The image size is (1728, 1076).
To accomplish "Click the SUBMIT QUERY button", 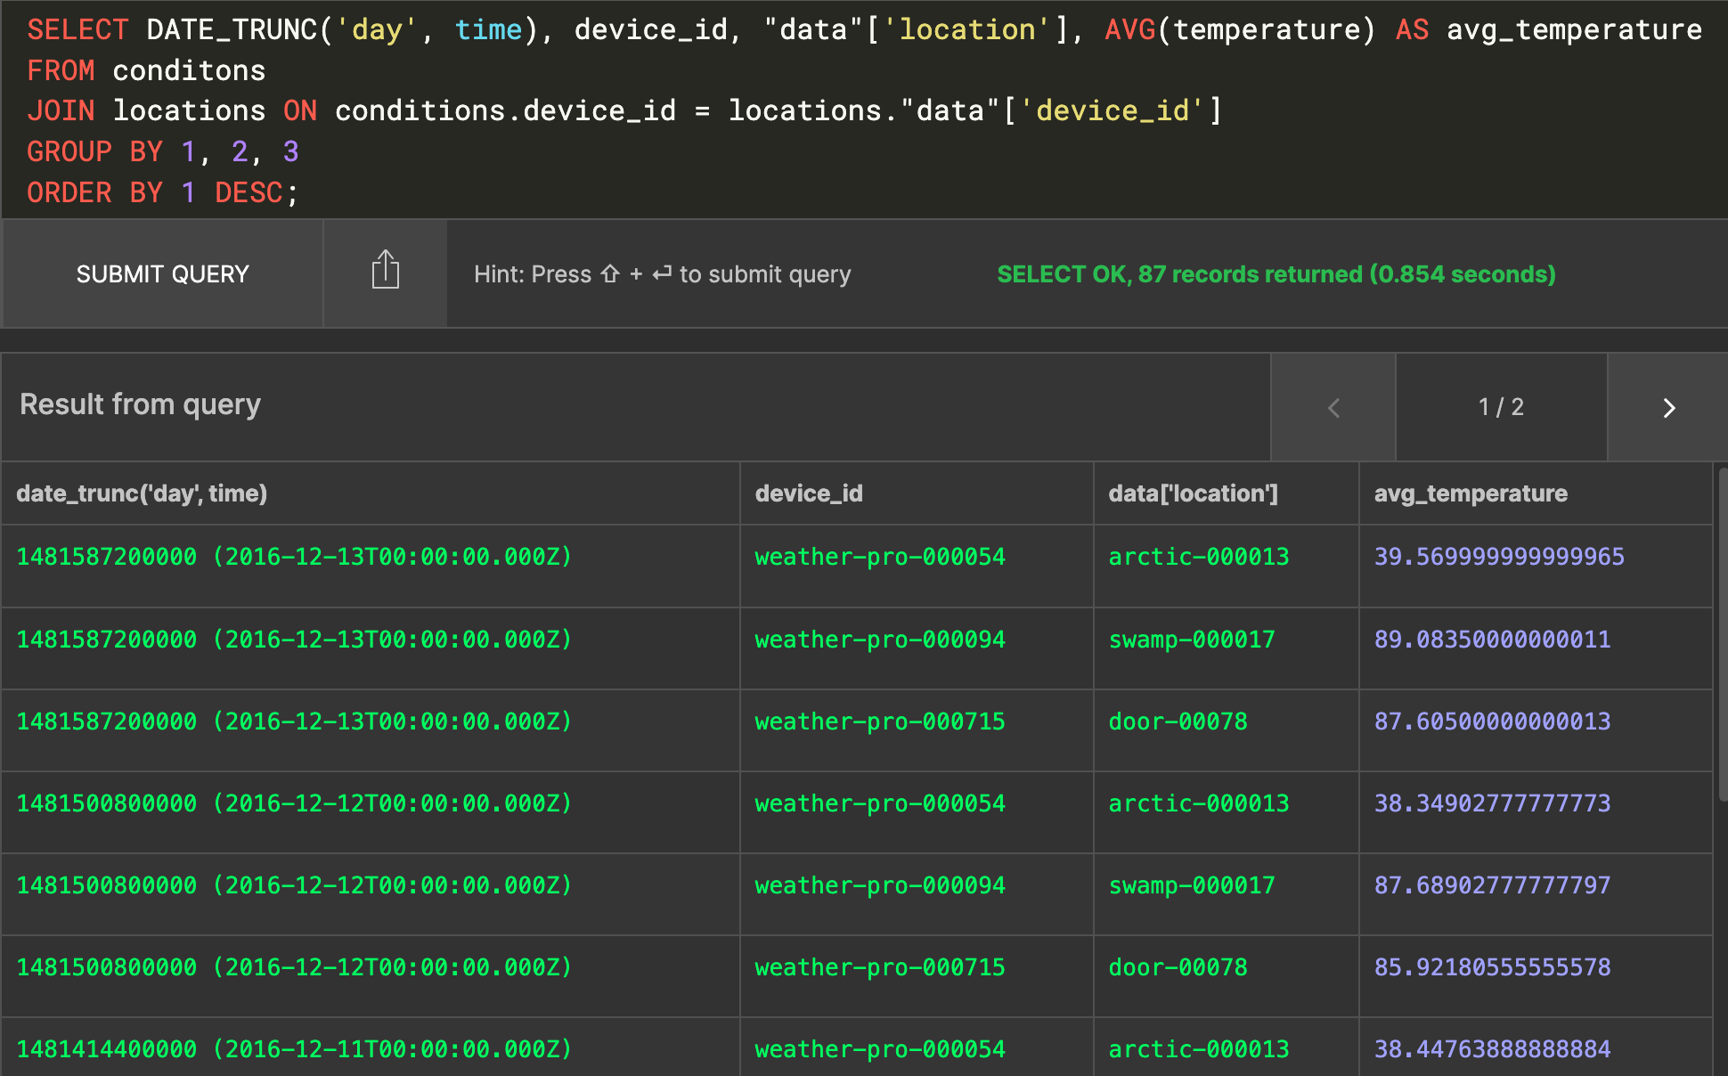I will 162,273.
